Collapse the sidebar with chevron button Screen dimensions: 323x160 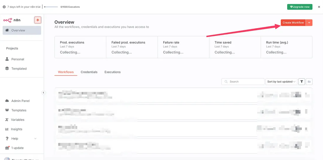tap(43, 93)
